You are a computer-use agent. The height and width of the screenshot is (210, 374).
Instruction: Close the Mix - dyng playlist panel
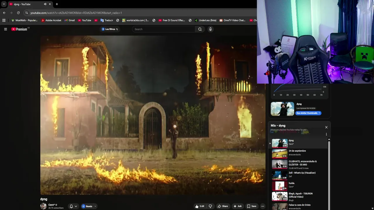pos(326,127)
